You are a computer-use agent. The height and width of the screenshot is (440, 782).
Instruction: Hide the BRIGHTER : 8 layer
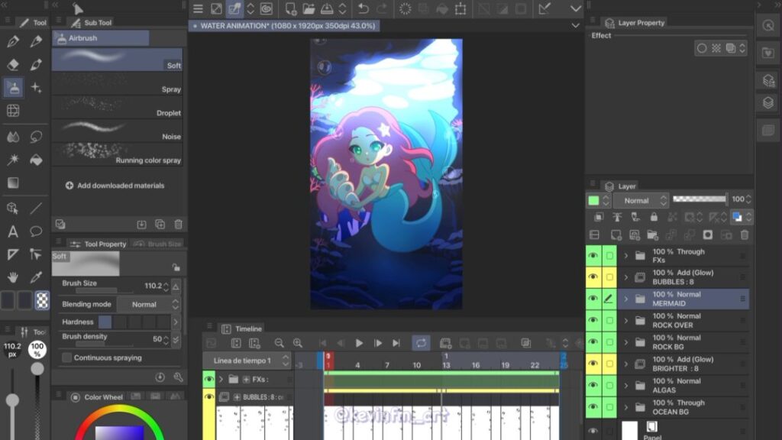(593, 363)
